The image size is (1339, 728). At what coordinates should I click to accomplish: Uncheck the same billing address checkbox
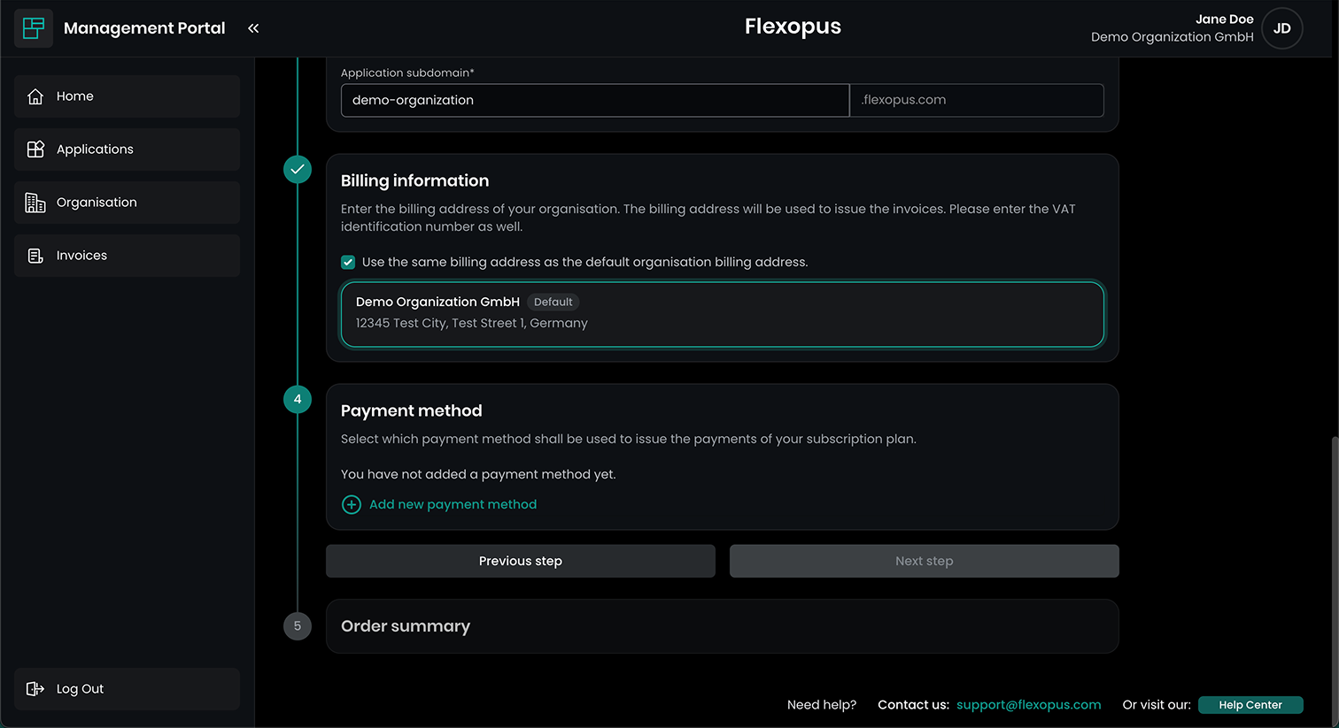click(348, 262)
